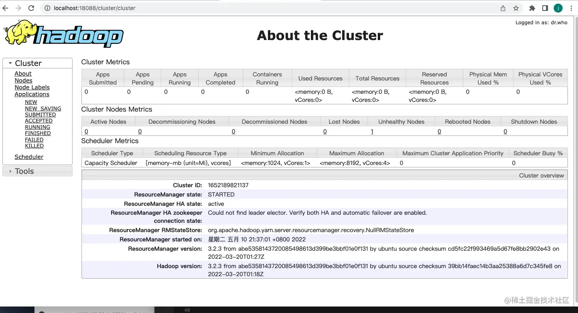Click the Cluster ID value 1652189821137
Screen dimensions: 578x313
(228, 185)
